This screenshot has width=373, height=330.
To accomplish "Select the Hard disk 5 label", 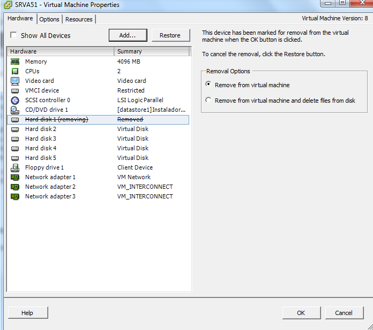I will (x=41, y=158).
